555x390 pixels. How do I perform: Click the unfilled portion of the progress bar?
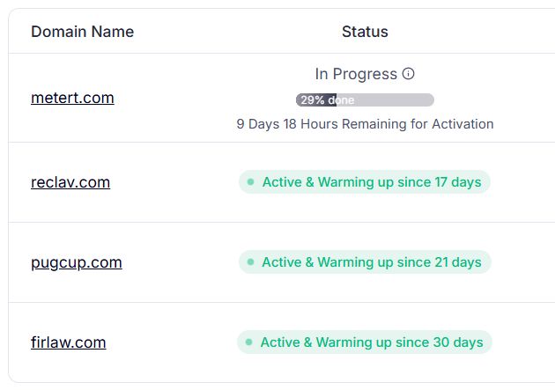point(385,100)
